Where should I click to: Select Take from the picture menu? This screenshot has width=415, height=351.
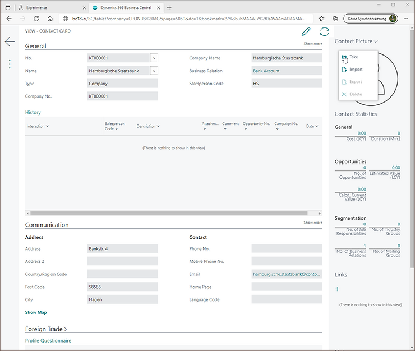coord(353,57)
